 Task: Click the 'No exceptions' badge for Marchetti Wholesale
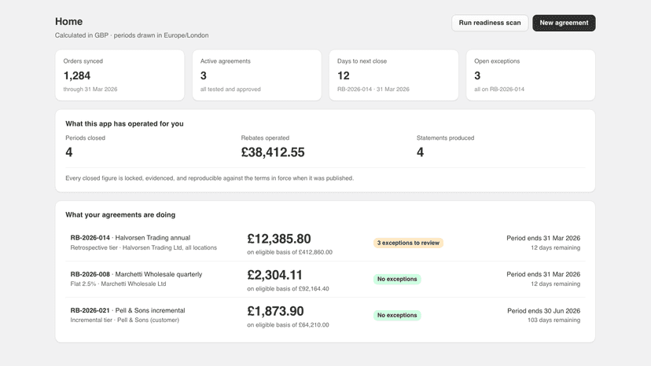(x=397, y=279)
